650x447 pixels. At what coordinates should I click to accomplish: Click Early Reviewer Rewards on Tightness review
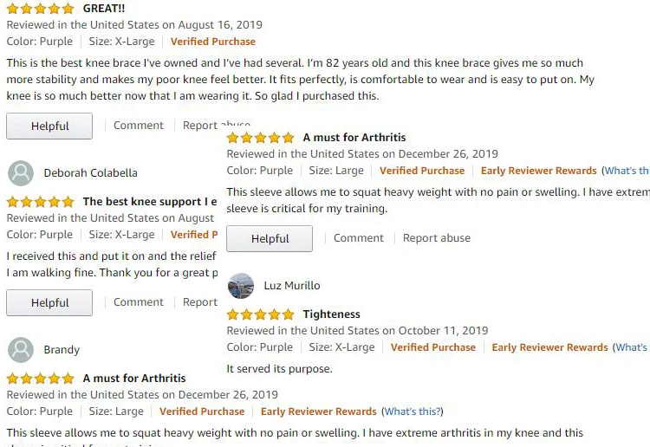tap(549, 347)
